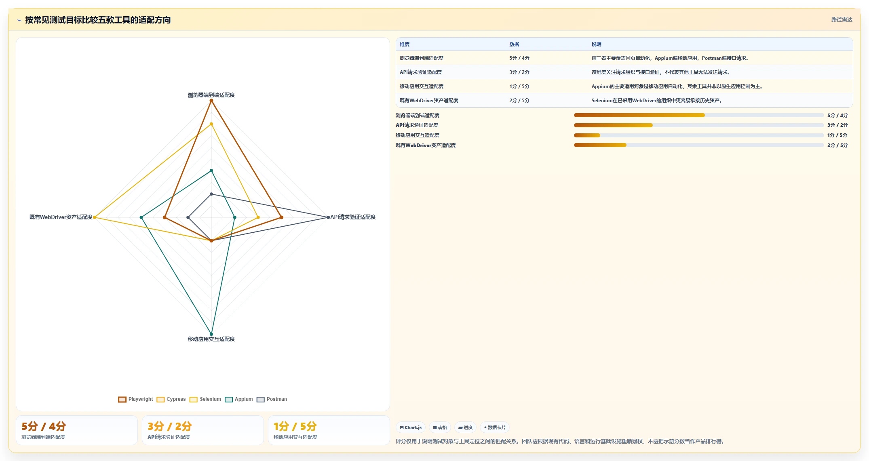The height and width of the screenshot is (461, 869).
Task: Select table row 既有WebDriver资产适配度
Action: (624, 101)
